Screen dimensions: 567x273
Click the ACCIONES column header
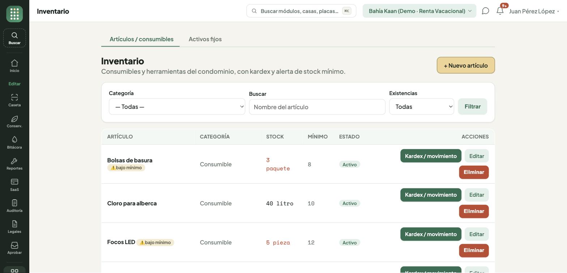(475, 137)
